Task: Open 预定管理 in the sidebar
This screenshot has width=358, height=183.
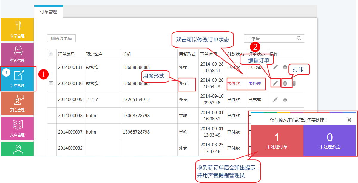Action: pyautogui.click(x=17, y=103)
